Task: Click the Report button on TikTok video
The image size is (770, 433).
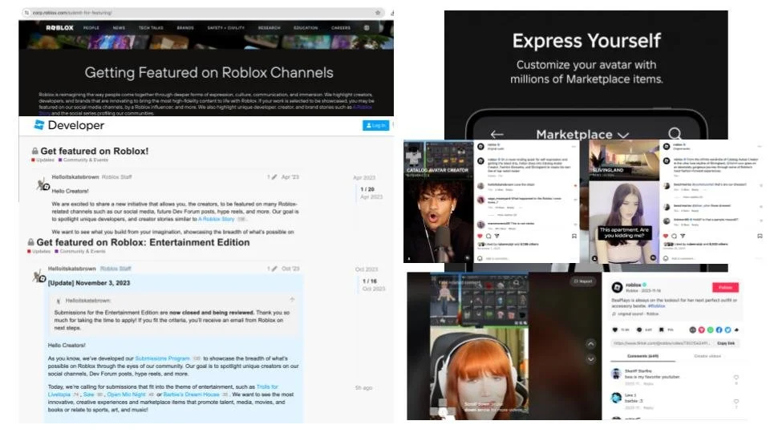Action: [583, 281]
